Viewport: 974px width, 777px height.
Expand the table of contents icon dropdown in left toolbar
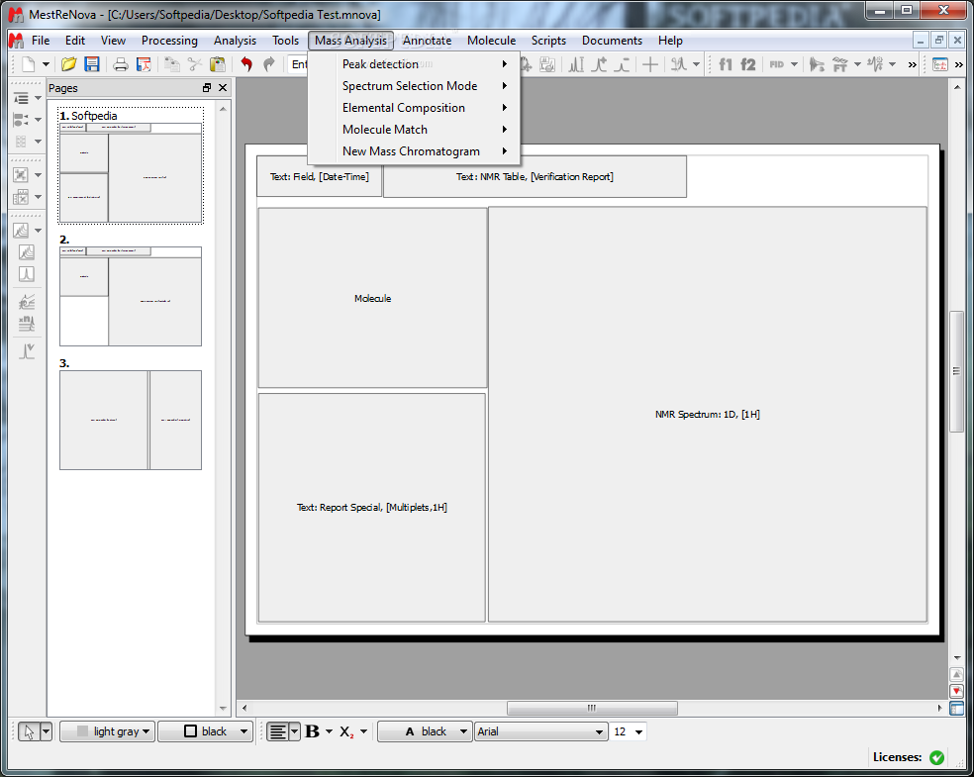point(38,98)
